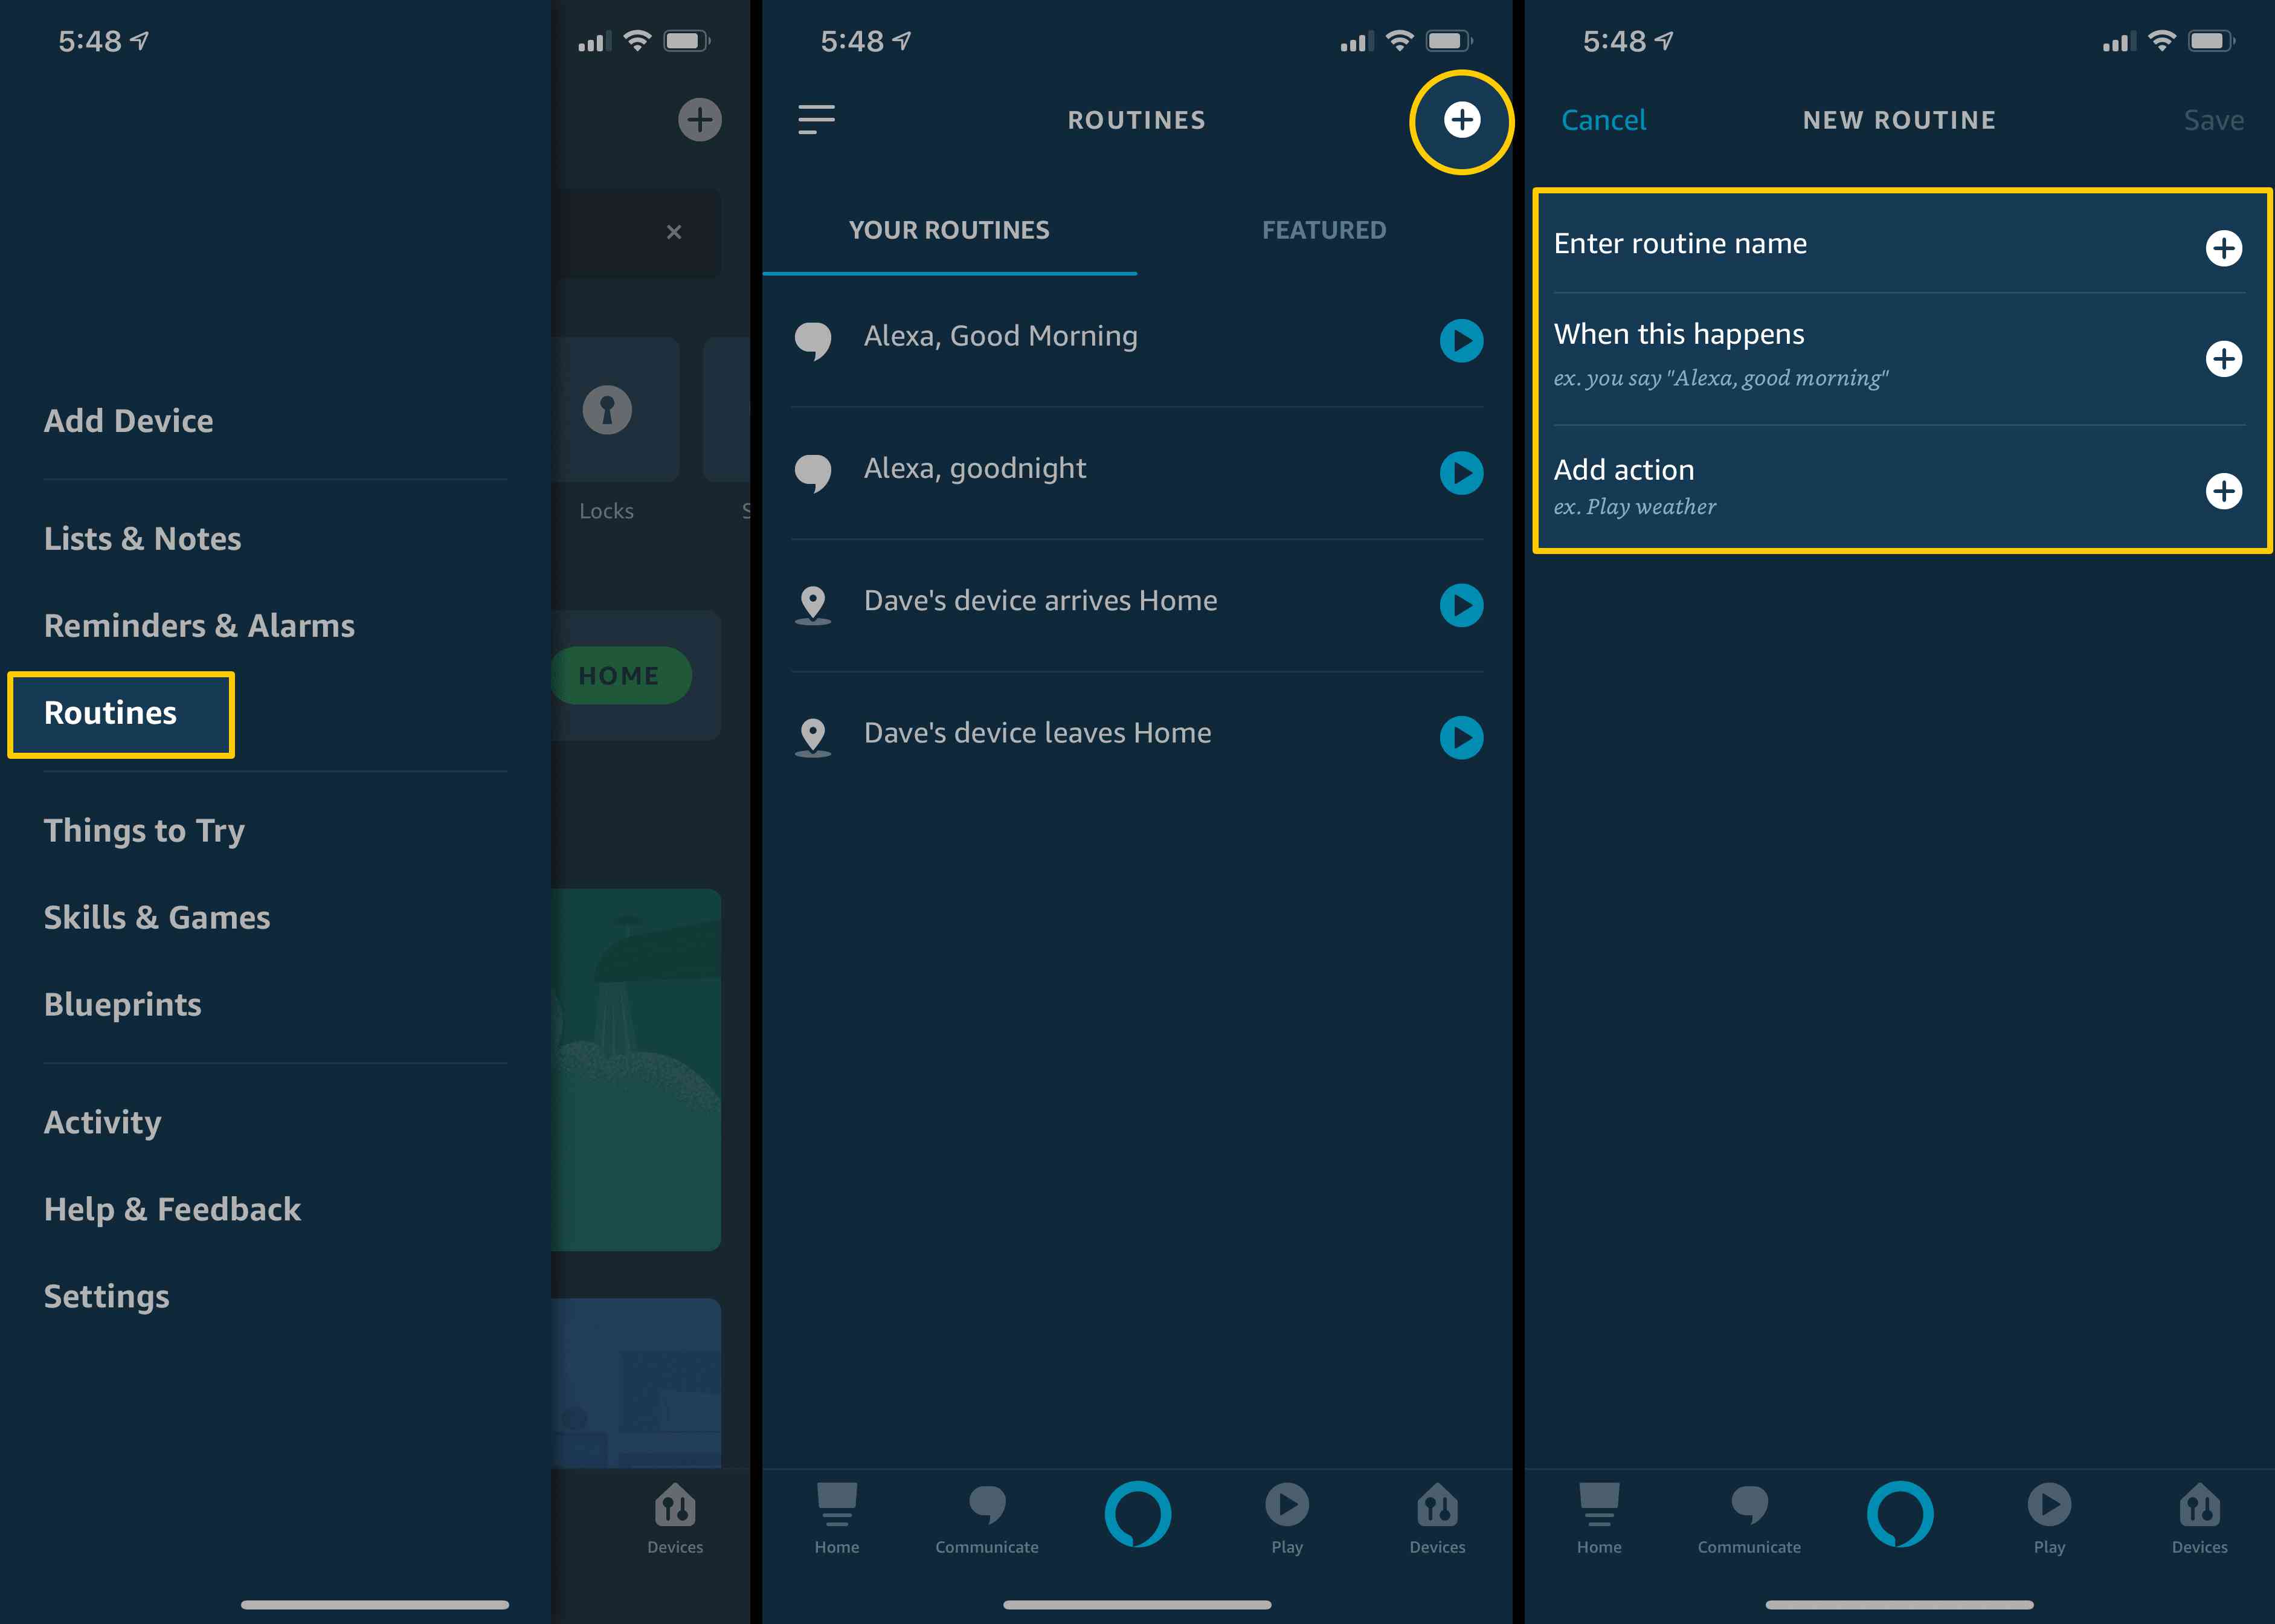This screenshot has height=1624, width=2275.
Task: Play Dave's device leaves Home routine
Action: click(x=1461, y=738)
